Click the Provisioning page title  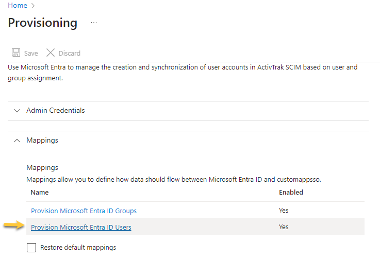point(43,23)
